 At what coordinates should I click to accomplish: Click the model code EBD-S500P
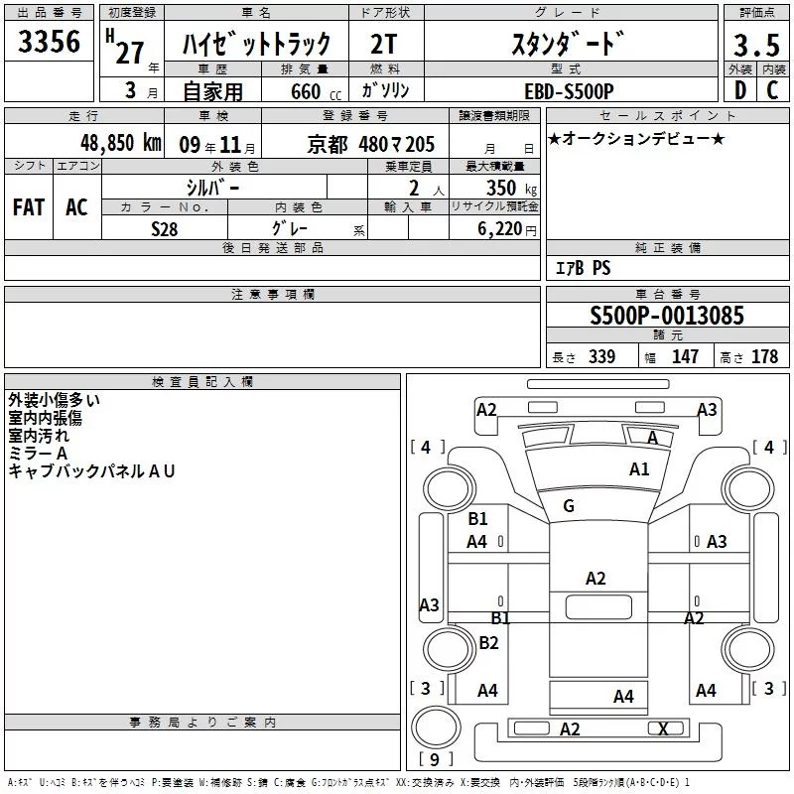569,91
